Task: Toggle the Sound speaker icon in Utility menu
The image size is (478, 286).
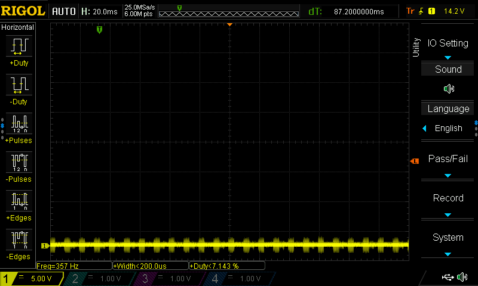Action: pos(449,89)
